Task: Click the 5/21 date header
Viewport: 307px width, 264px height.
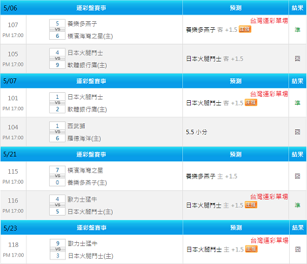Action: click(10, 154)
